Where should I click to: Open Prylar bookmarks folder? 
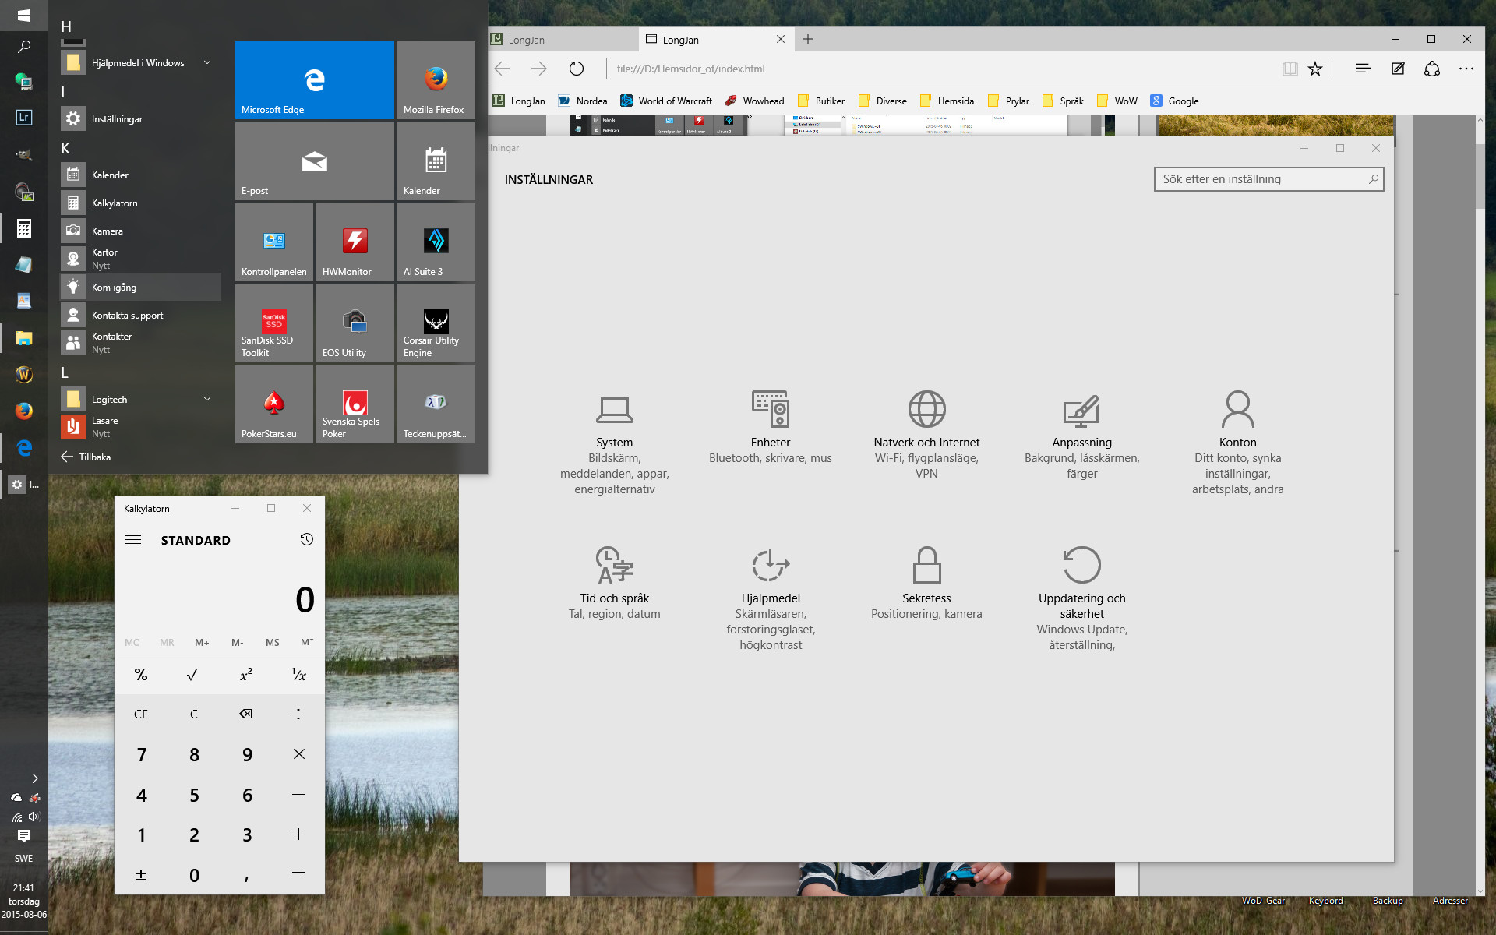pyautogui.click(x=1008, y=101)
